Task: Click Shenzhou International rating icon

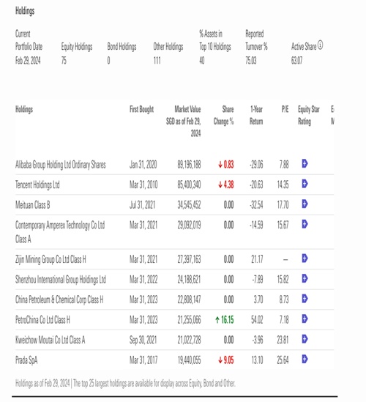Action: coord(305,278)
